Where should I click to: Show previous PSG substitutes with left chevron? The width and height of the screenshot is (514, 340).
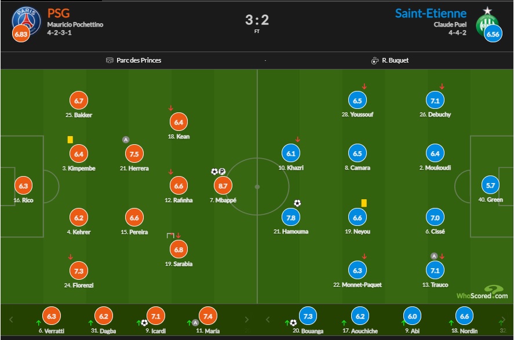click(11, 319)
